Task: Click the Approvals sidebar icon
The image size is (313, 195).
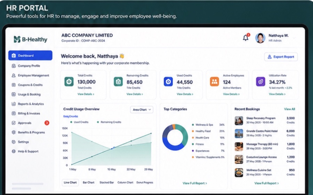Action: pyautogui.click(x=14, y=123)
